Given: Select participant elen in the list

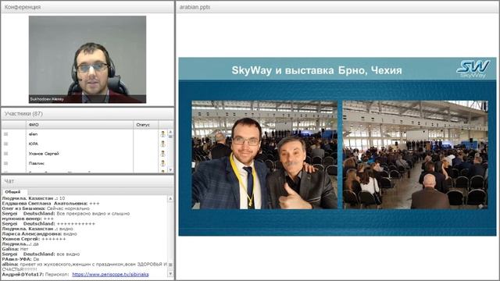Looking at the screenshot, I should click(33, 134).
